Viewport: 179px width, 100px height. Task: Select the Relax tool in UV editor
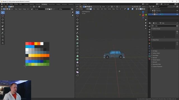click(x=3, y=40)
